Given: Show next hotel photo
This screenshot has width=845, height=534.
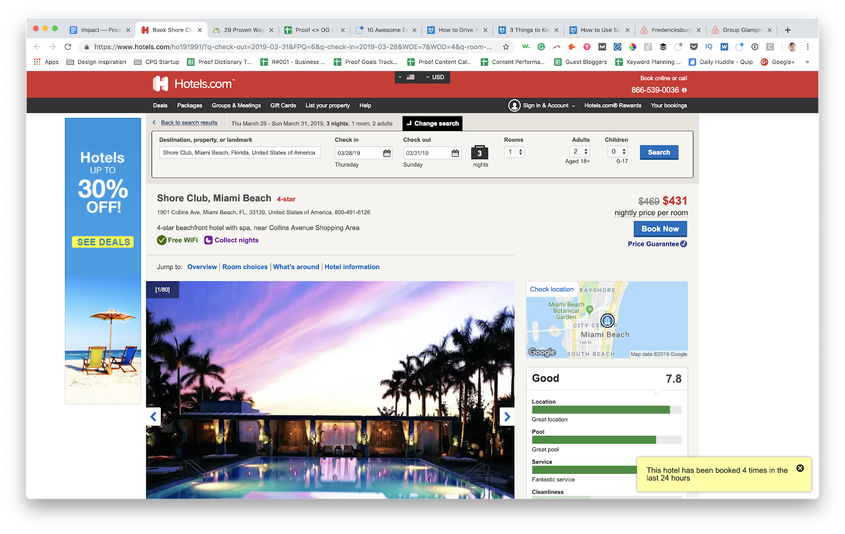Looking at the screenshot, I should [x=507, y=417].
